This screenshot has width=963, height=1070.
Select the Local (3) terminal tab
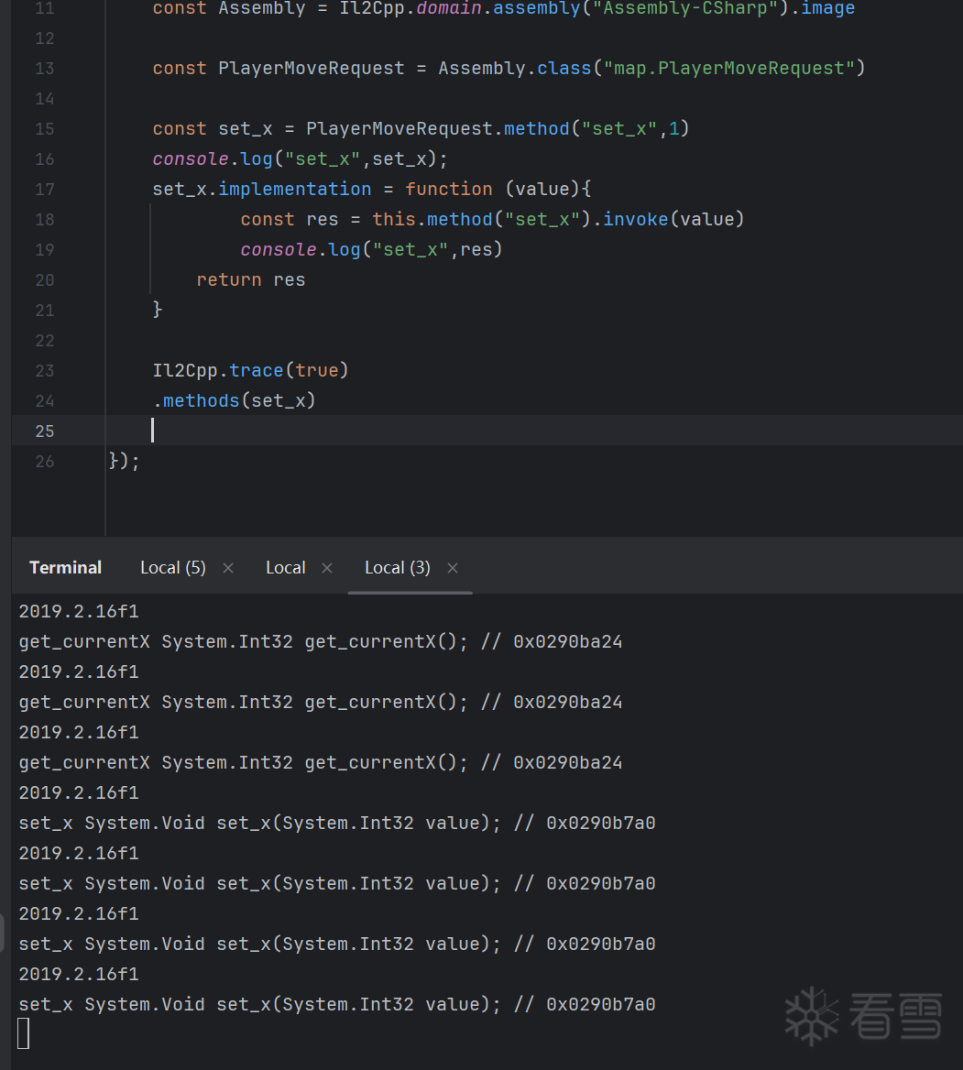[x=397, y=568]
